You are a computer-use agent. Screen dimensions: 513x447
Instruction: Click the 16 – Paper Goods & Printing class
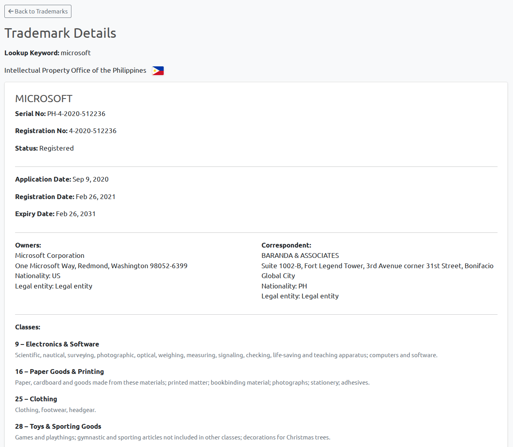point(60,372)
